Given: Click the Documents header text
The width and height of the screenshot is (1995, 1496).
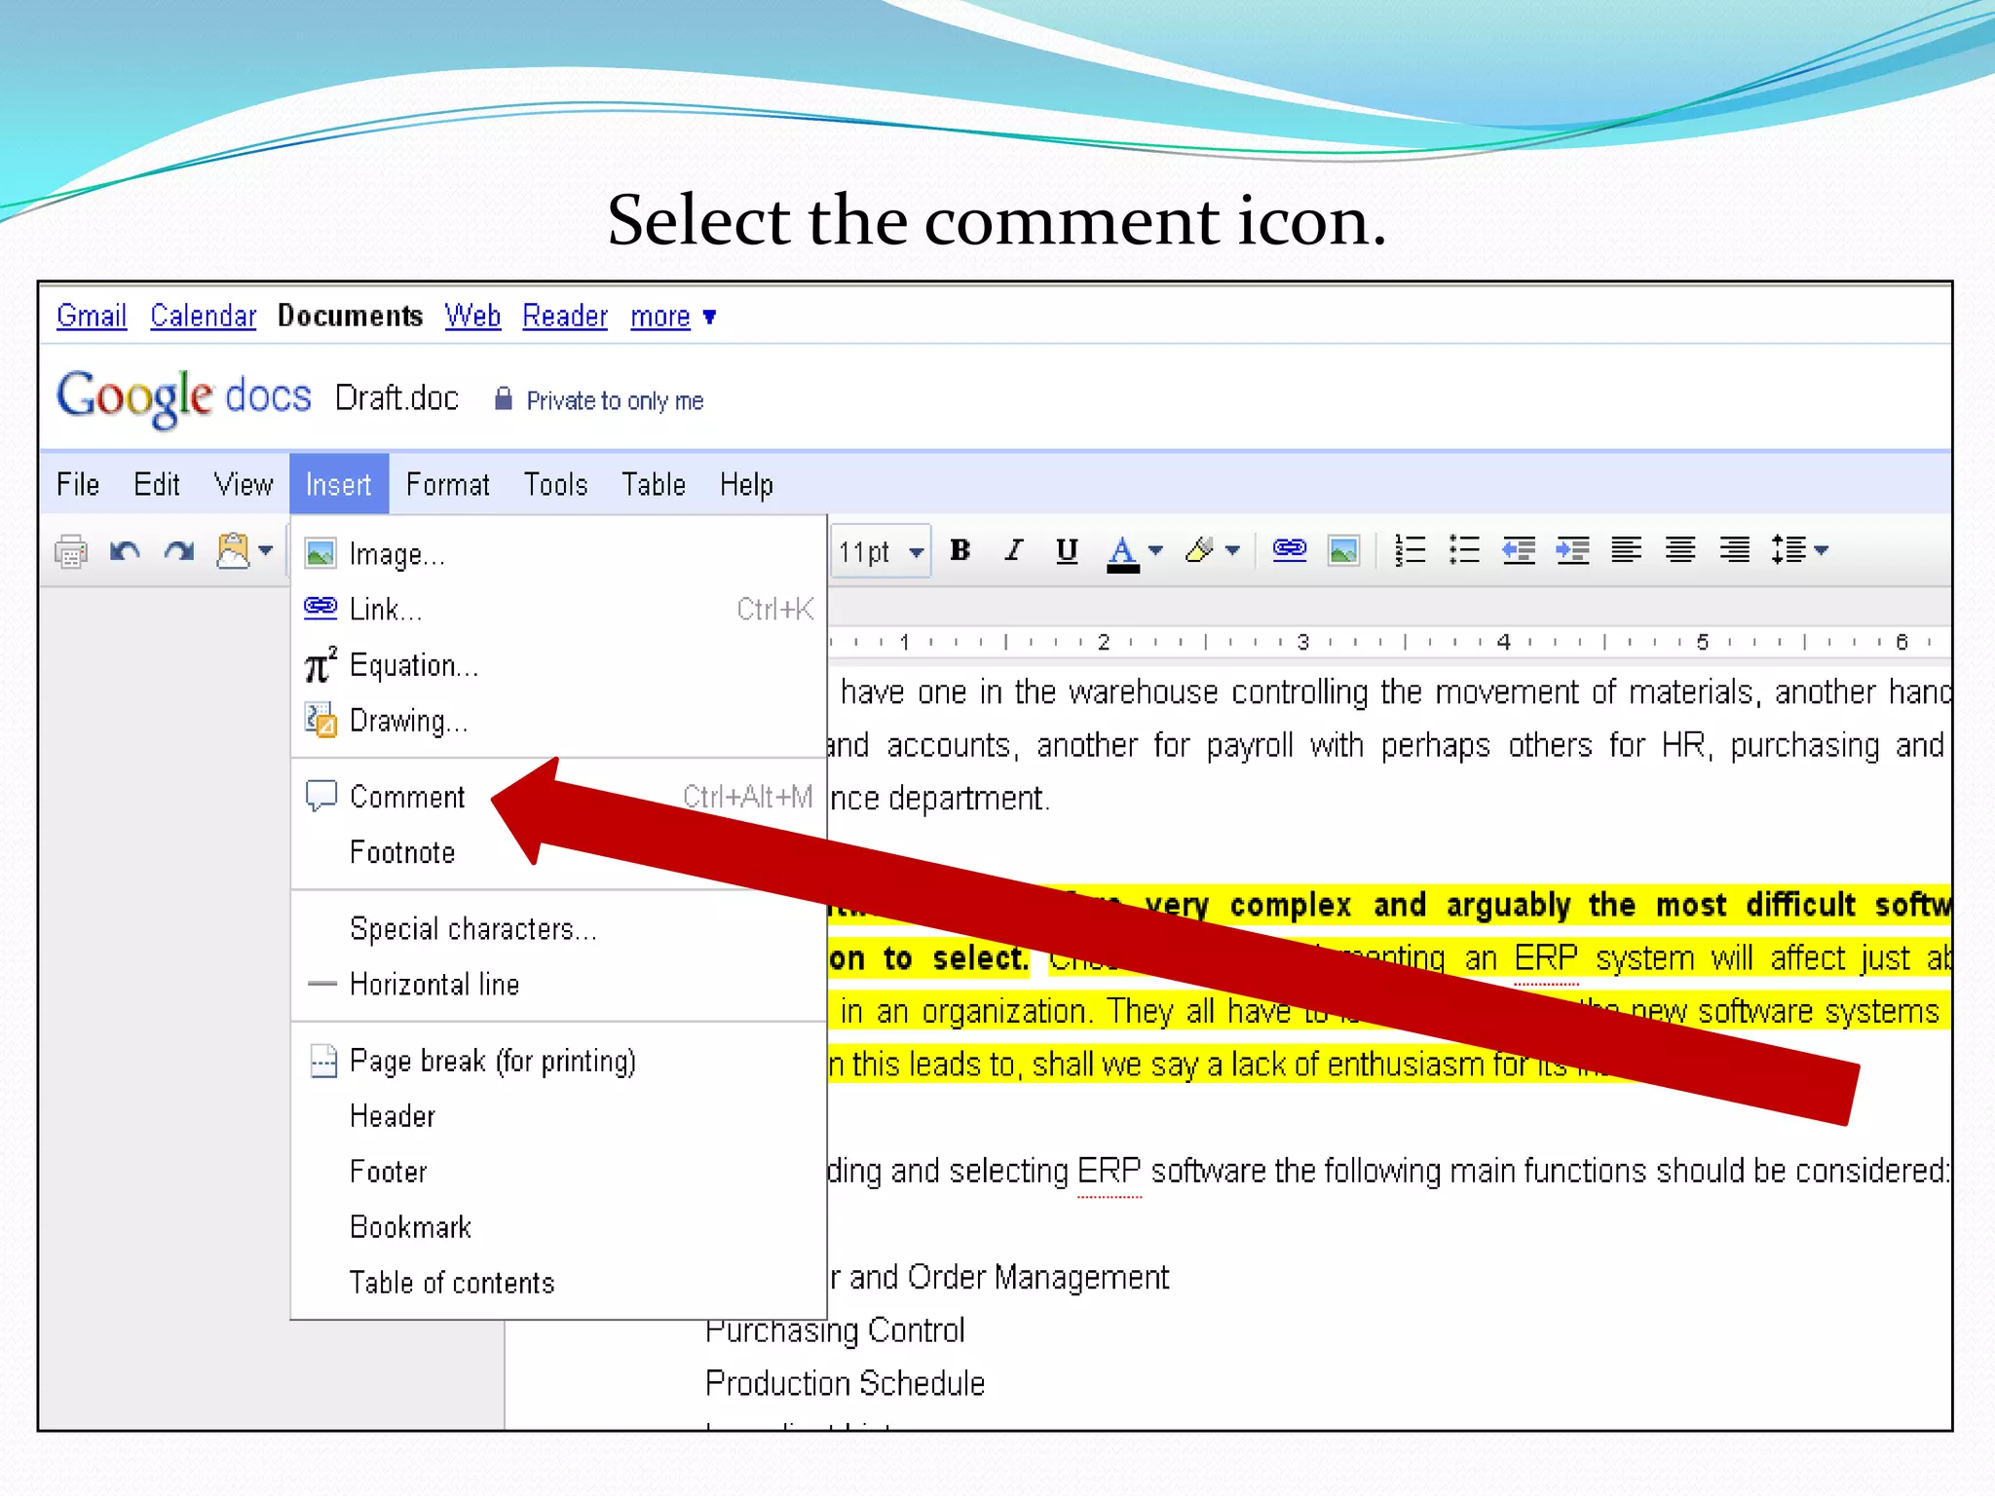Looking at the screenshot, I should click(350, 316).
